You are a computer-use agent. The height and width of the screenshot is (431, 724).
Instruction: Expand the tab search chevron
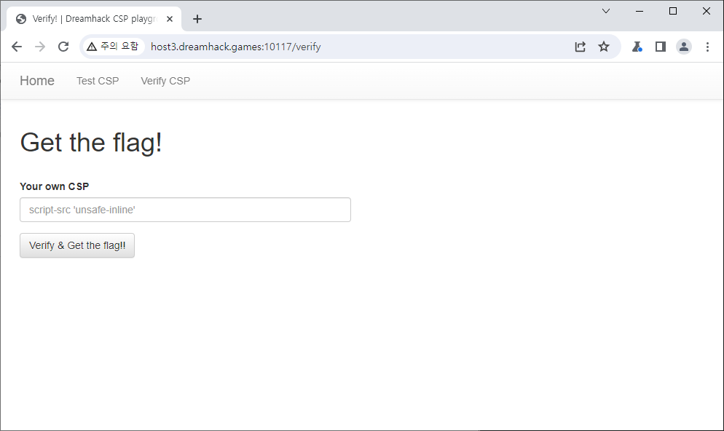605,11
